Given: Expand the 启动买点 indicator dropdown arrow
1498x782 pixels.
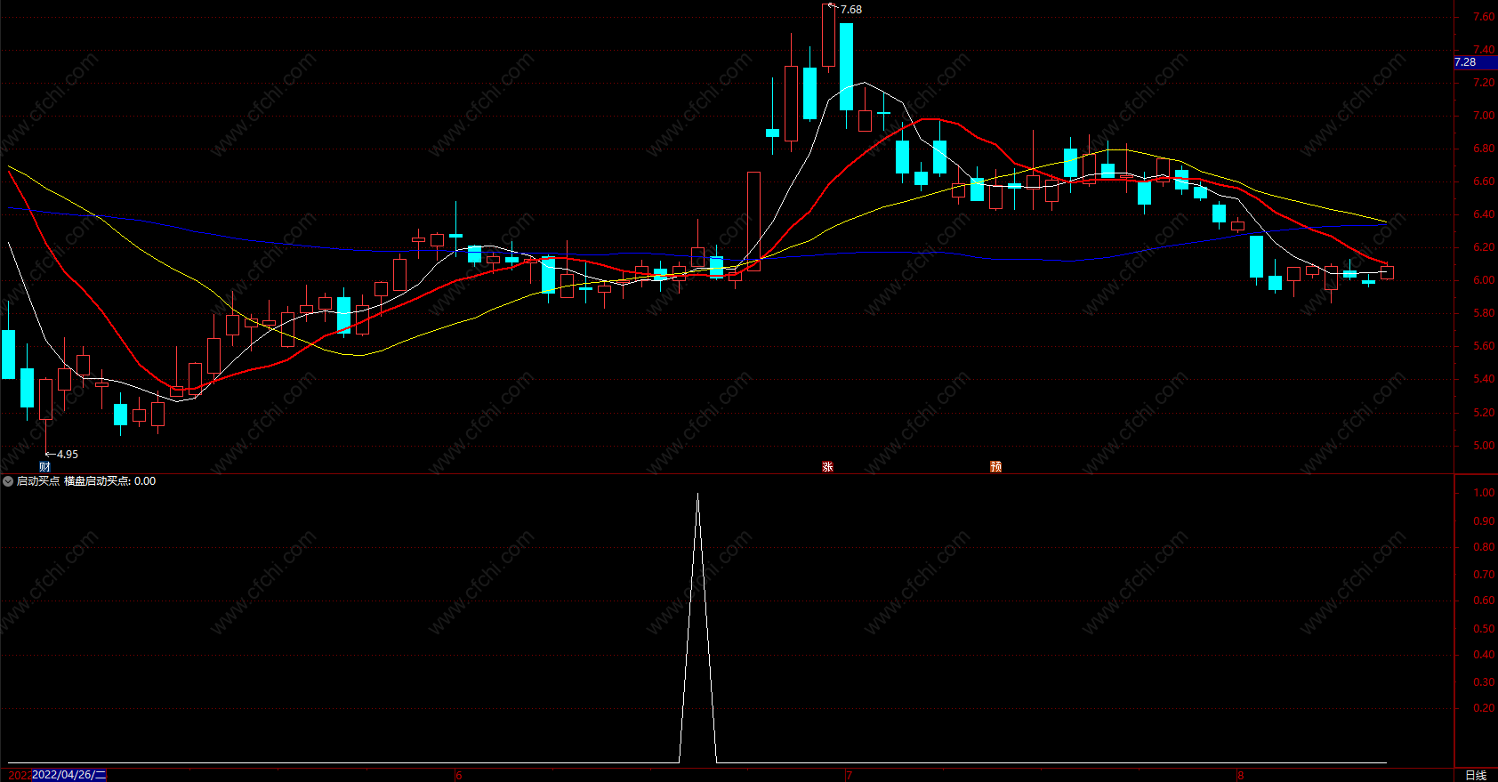Looking at the screenshot, I should pyautogui.click(x=8, y=481).
